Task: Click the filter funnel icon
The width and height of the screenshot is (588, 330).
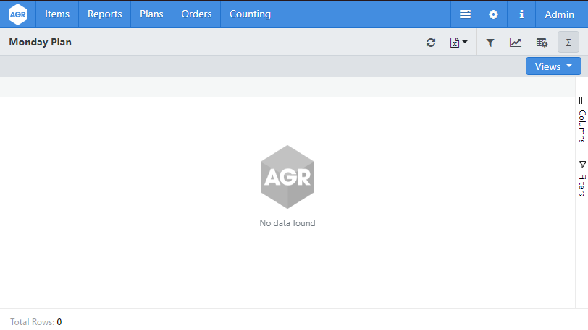Action: [490, 43]
